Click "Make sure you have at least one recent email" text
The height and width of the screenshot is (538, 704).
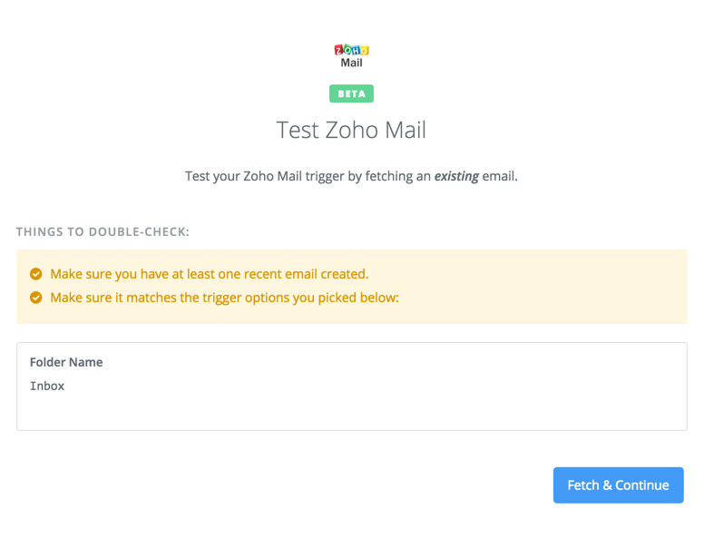[x=181, y=274]
